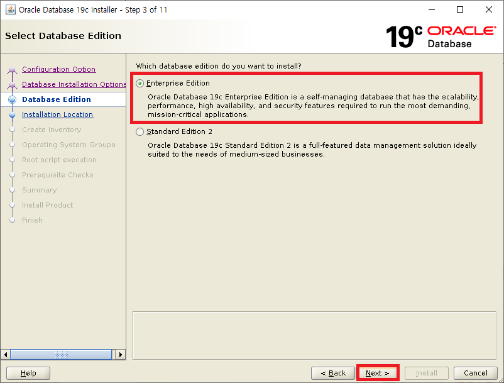Screen dimensions: 504x383
Task: Click the Prerequisite Checks step label
Action: click(58, 175)
